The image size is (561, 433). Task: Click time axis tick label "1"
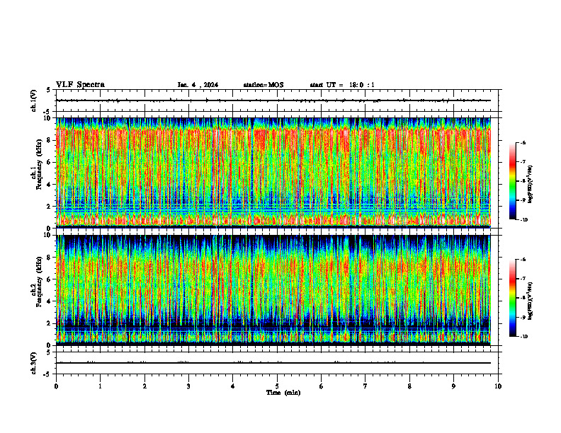point(100,386)
